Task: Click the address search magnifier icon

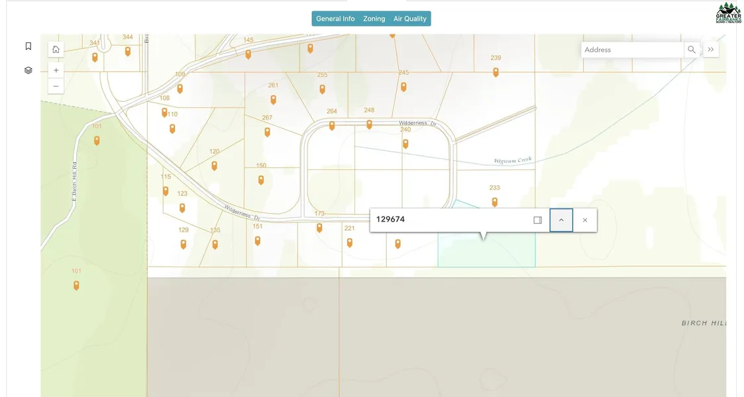Action: click(x=692, y=50)
